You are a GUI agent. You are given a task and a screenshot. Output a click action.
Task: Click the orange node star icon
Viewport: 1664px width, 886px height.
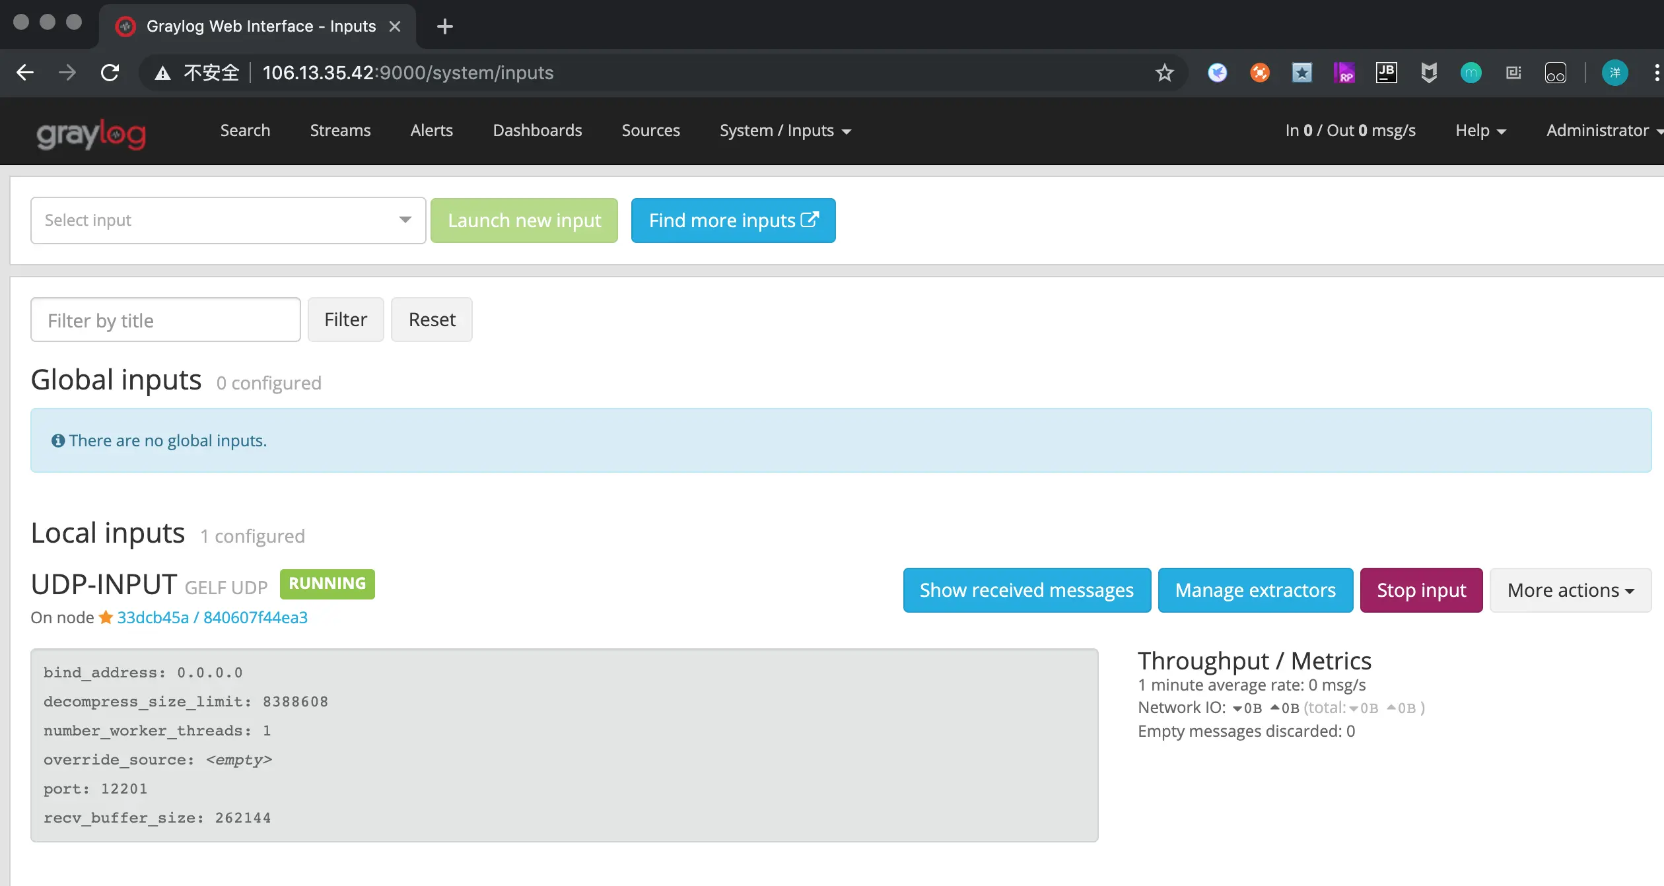click(106, 617)
